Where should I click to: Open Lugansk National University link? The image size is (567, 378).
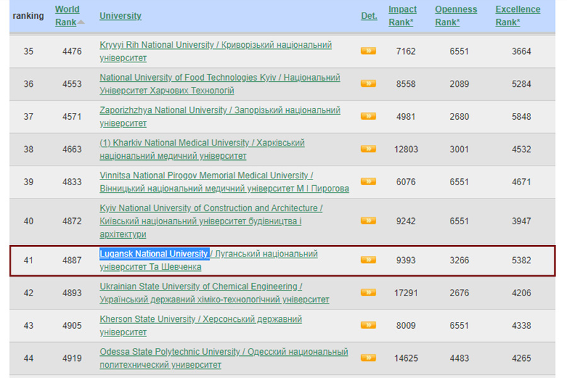pos(209,260)
